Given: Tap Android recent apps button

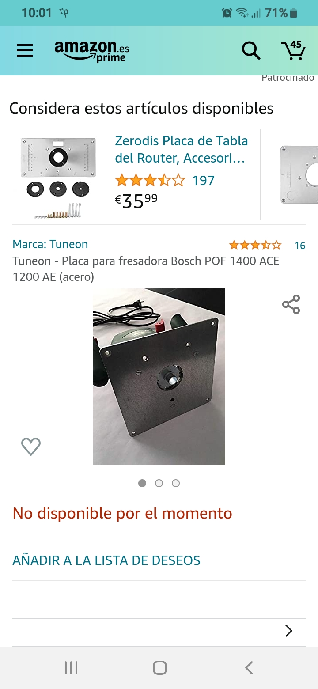Looking at the screenshot, I should coord(71,668).
